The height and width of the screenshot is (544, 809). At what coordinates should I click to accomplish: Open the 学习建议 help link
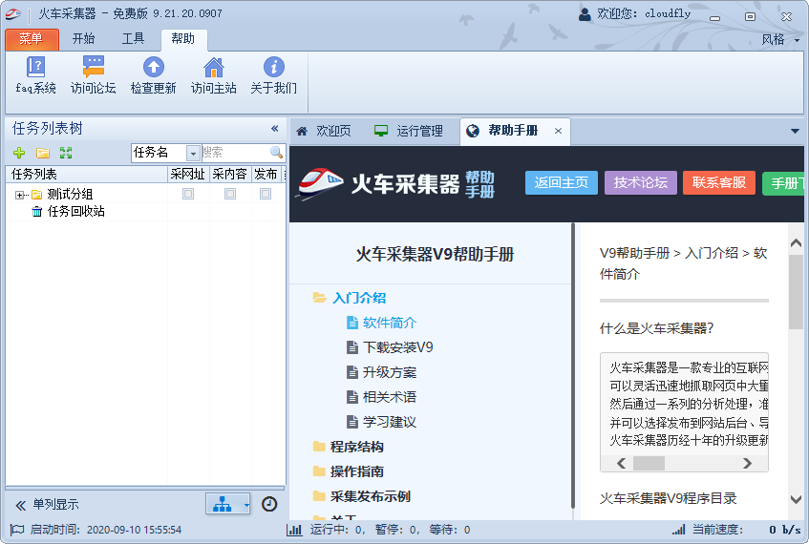click(x=390, y=422)
